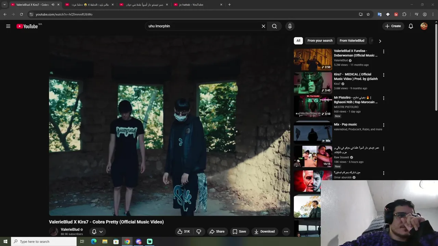Play the Mix - Pop music playlist thumbnail
Screen dimensions: 438x246
tap(313, 133)
